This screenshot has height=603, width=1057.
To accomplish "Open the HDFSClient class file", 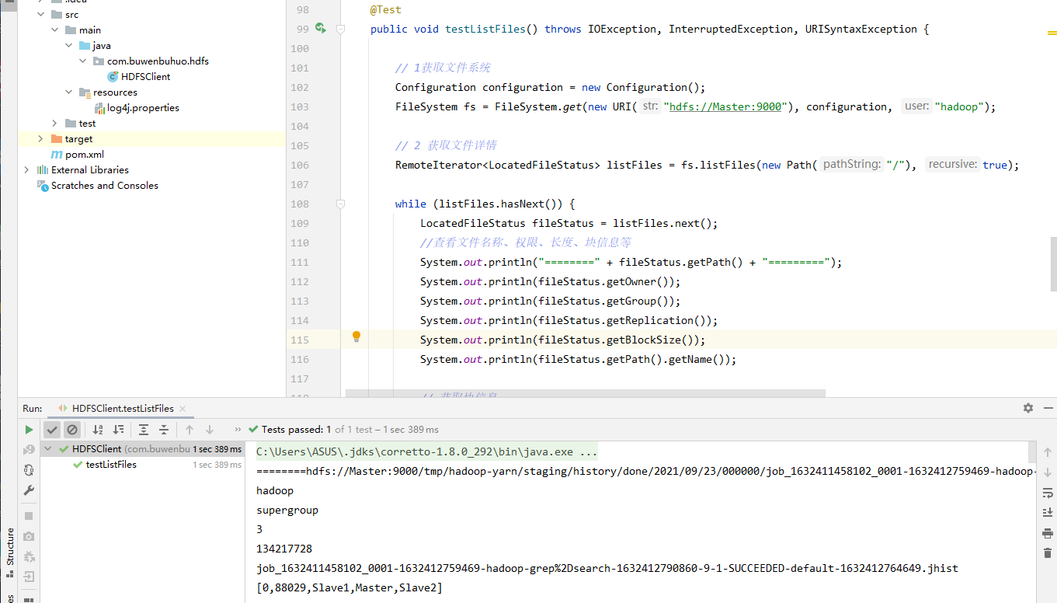I will pos(145,76).
